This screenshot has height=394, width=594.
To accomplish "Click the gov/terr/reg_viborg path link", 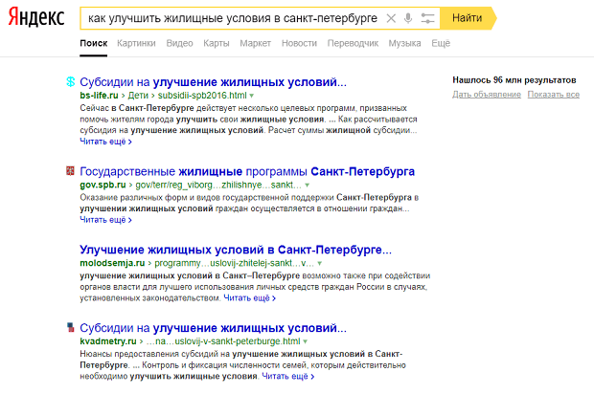I will 218,185.
